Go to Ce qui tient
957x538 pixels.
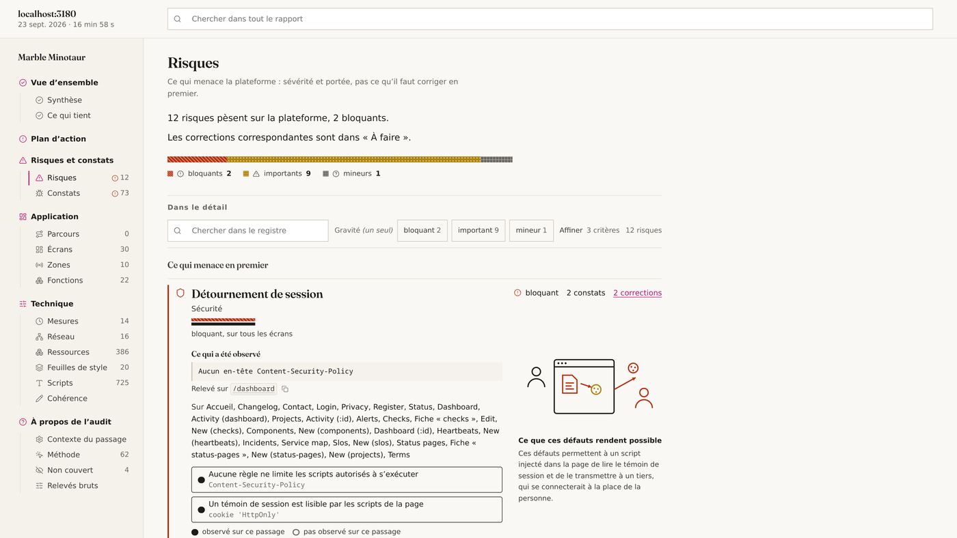pyautogui.click(x=69, y=116)
